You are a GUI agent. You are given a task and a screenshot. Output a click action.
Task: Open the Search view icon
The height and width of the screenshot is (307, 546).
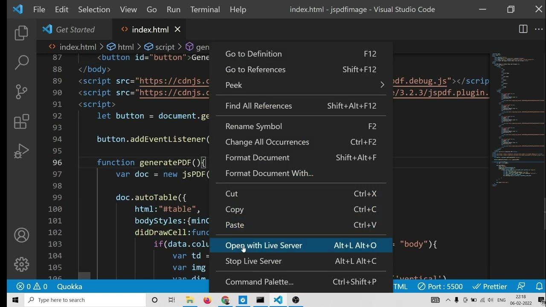[x=21, y=62]
